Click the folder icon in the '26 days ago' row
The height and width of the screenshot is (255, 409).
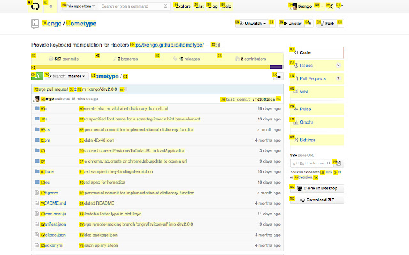click(37, 108)
